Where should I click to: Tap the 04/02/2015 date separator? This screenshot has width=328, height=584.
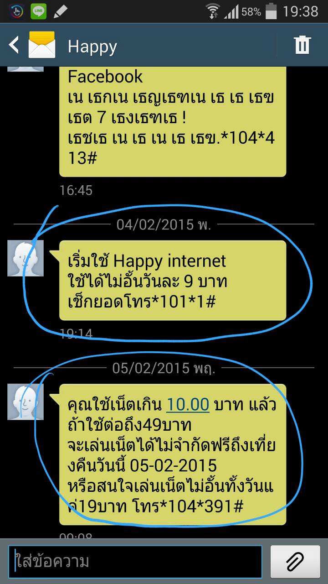(x=167, y=224)
